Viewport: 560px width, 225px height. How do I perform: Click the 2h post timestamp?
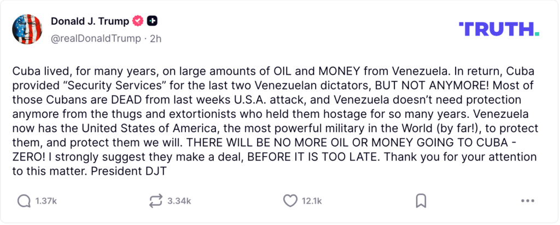pyautogui.click(x=155, y=38)
